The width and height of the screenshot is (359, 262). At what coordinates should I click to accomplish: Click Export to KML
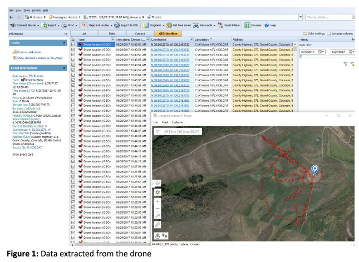[126, 25]
